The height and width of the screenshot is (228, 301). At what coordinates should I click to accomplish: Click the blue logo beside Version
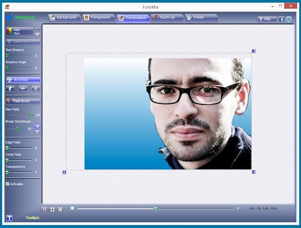point(9,17)
